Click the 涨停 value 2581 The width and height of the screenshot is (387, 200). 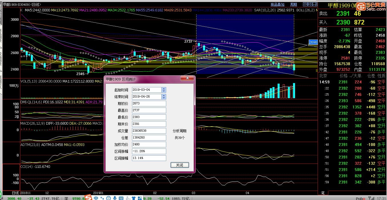tap(345, 58)
